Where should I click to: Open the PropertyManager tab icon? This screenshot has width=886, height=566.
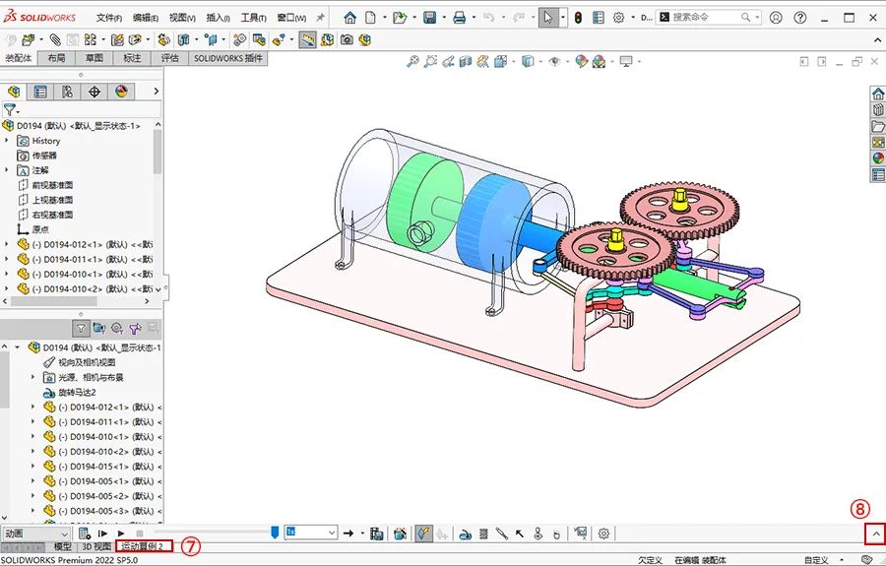pos(40,92)
